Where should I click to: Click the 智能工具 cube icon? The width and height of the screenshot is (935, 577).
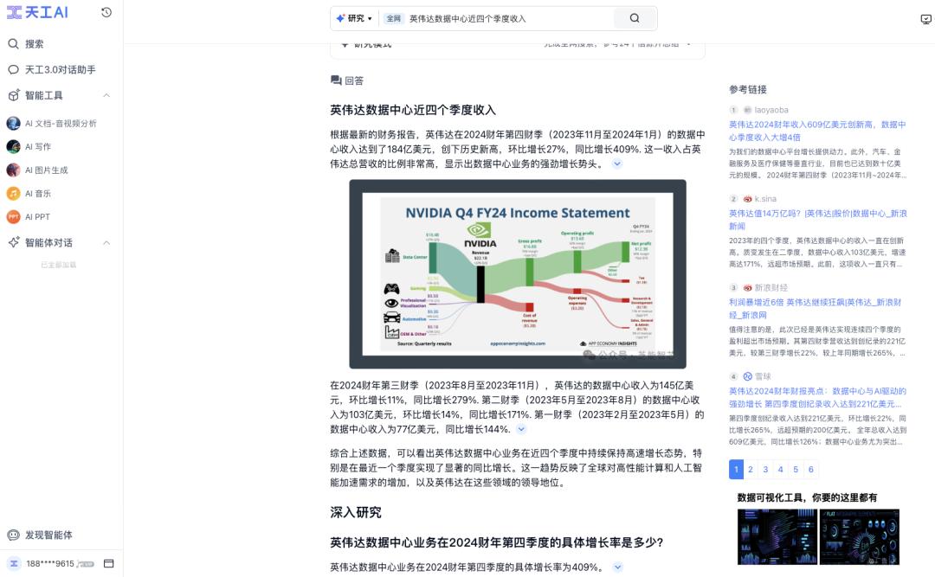pyautogui.click(x=14, y=95)
